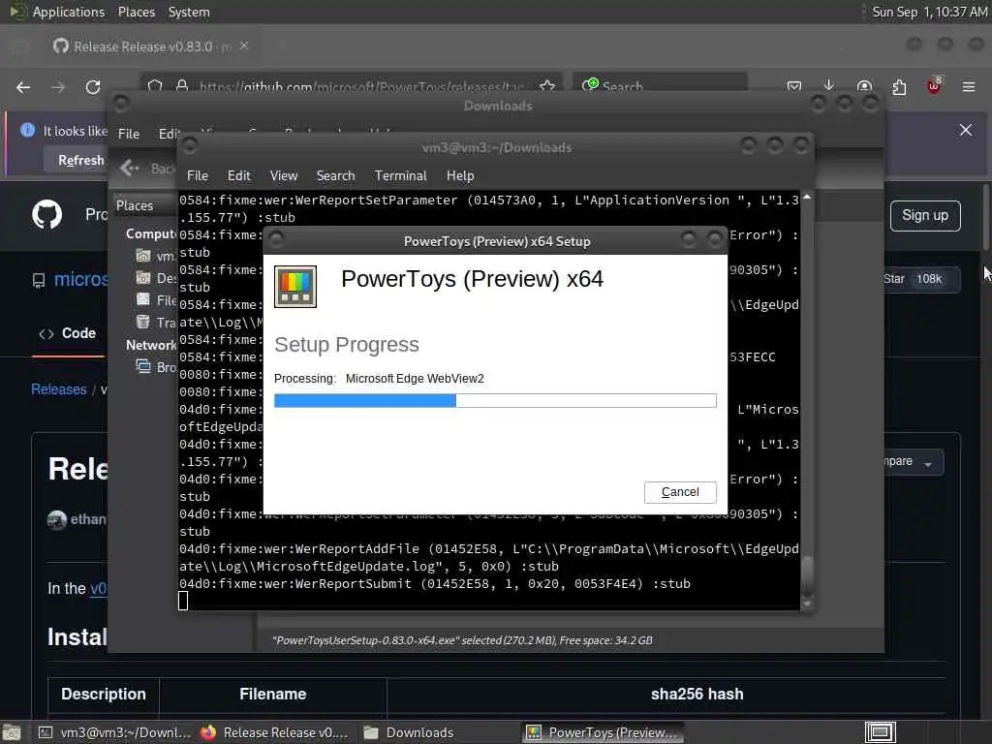Click the terminal scrollbar thumb

coord(807,575)
